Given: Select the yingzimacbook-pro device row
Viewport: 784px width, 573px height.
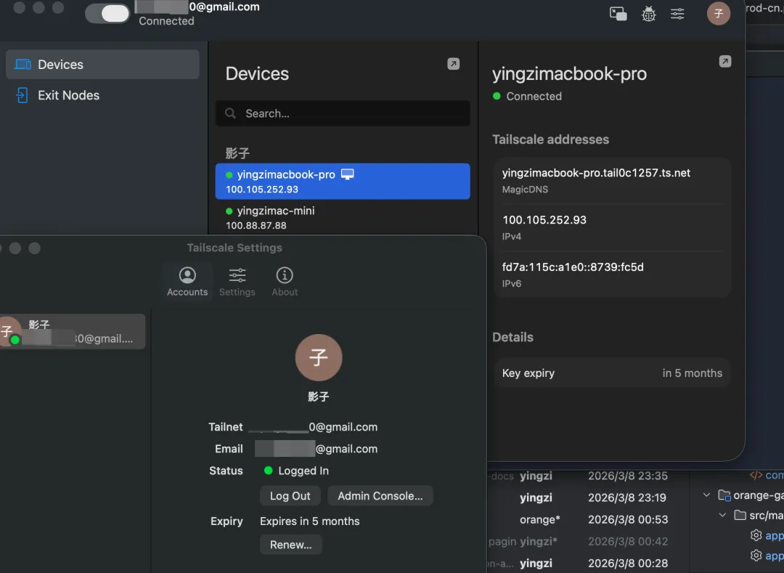Looking at the screenshot, I should point(343,182).
